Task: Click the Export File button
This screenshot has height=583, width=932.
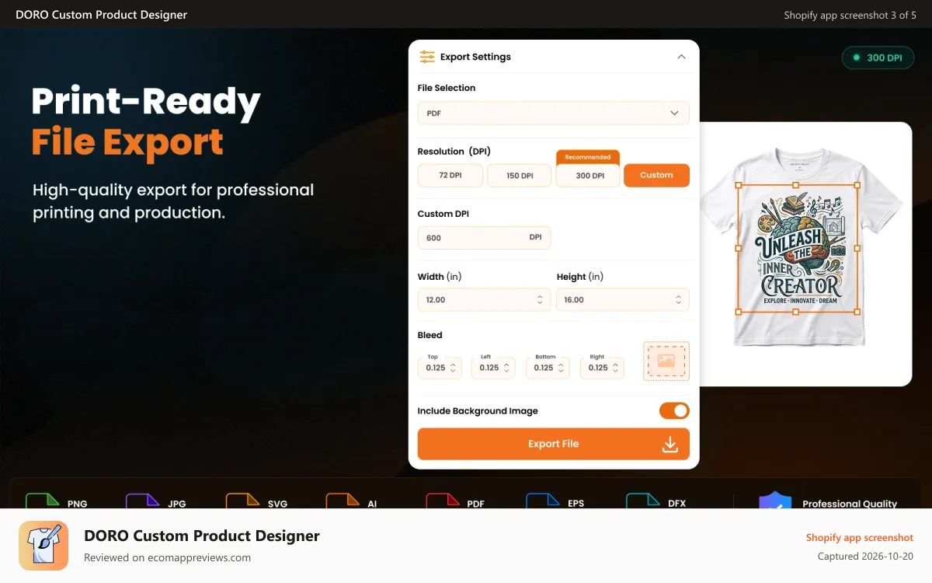Action: pyautogui.click(x=553, y=444)
